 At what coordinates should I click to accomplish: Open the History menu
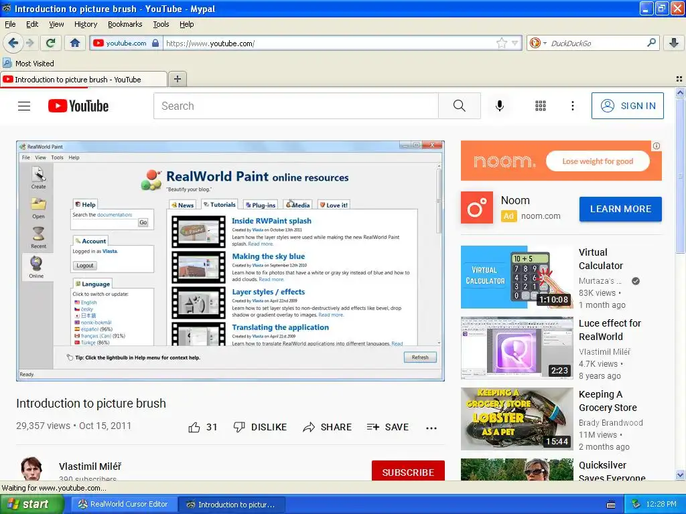(85, 24)
